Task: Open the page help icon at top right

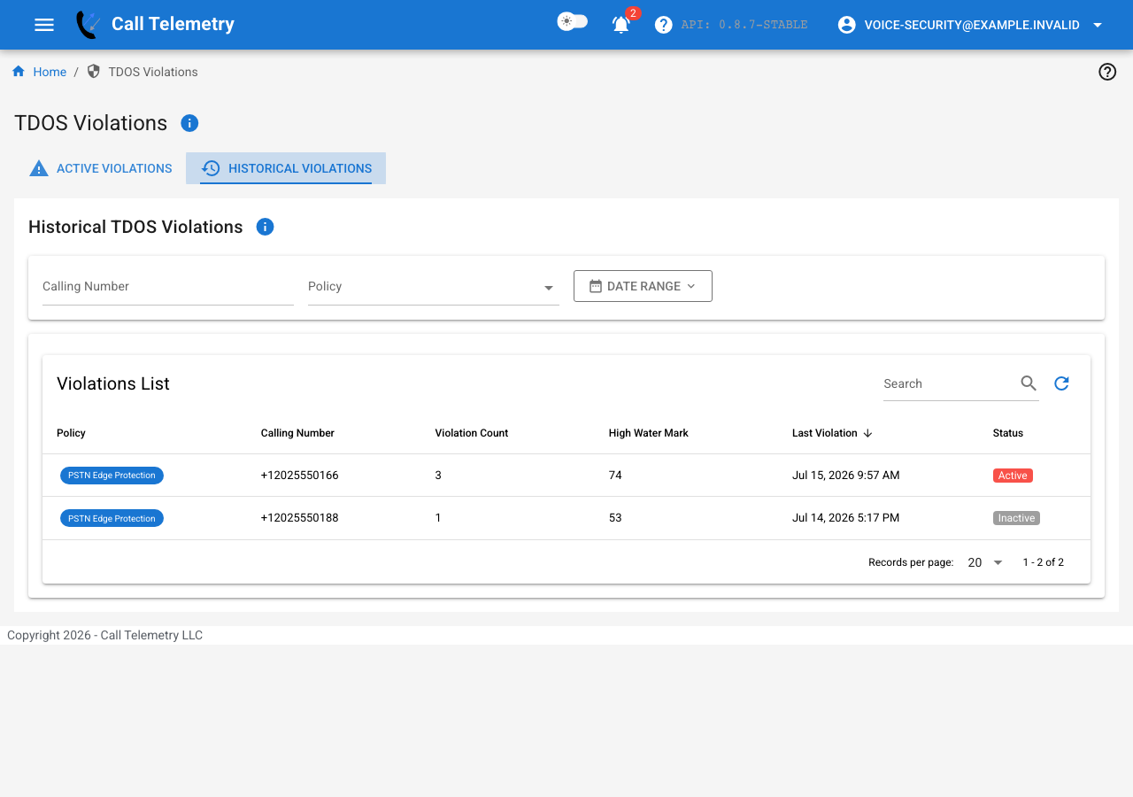Action: [x=1107, y=72]
